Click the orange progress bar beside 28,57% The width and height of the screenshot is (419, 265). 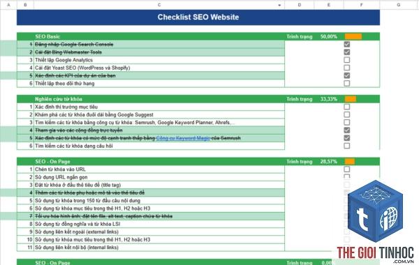click(x=350, y=162)
